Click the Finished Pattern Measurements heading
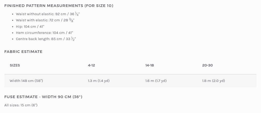Screen dimensions: 261x113 pyautogui.click(x=59, y=6)
